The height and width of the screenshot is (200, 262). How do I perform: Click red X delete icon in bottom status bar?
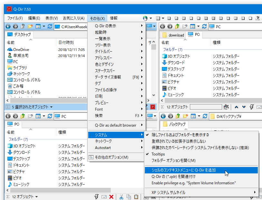coord(111,197)
